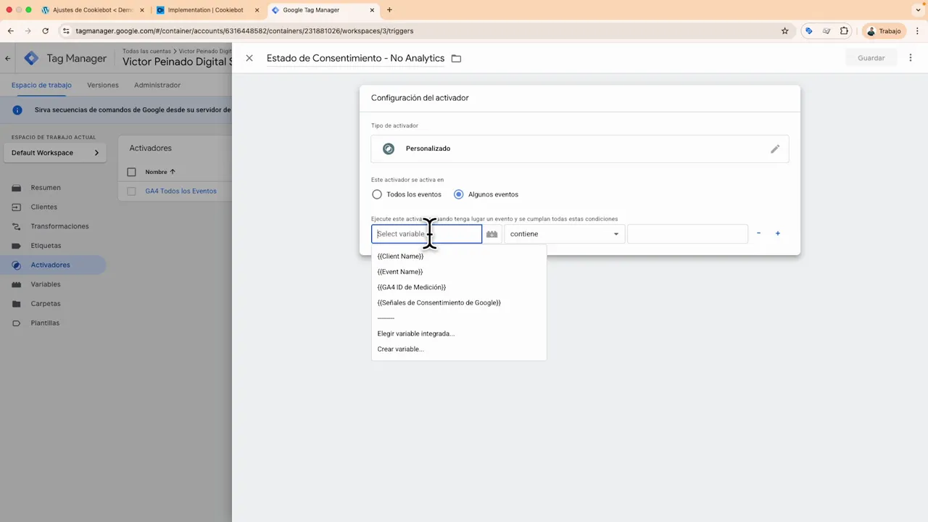The height and width of the screenshot is (522, 928).
Task: Click the variable picker brick icon
Action: click(492, 233)
